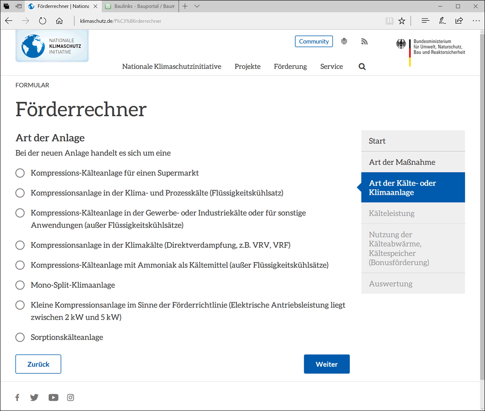Open the Instagram footer icon
The height and width of the screenshot is (411, 485).
coord(71,397)
